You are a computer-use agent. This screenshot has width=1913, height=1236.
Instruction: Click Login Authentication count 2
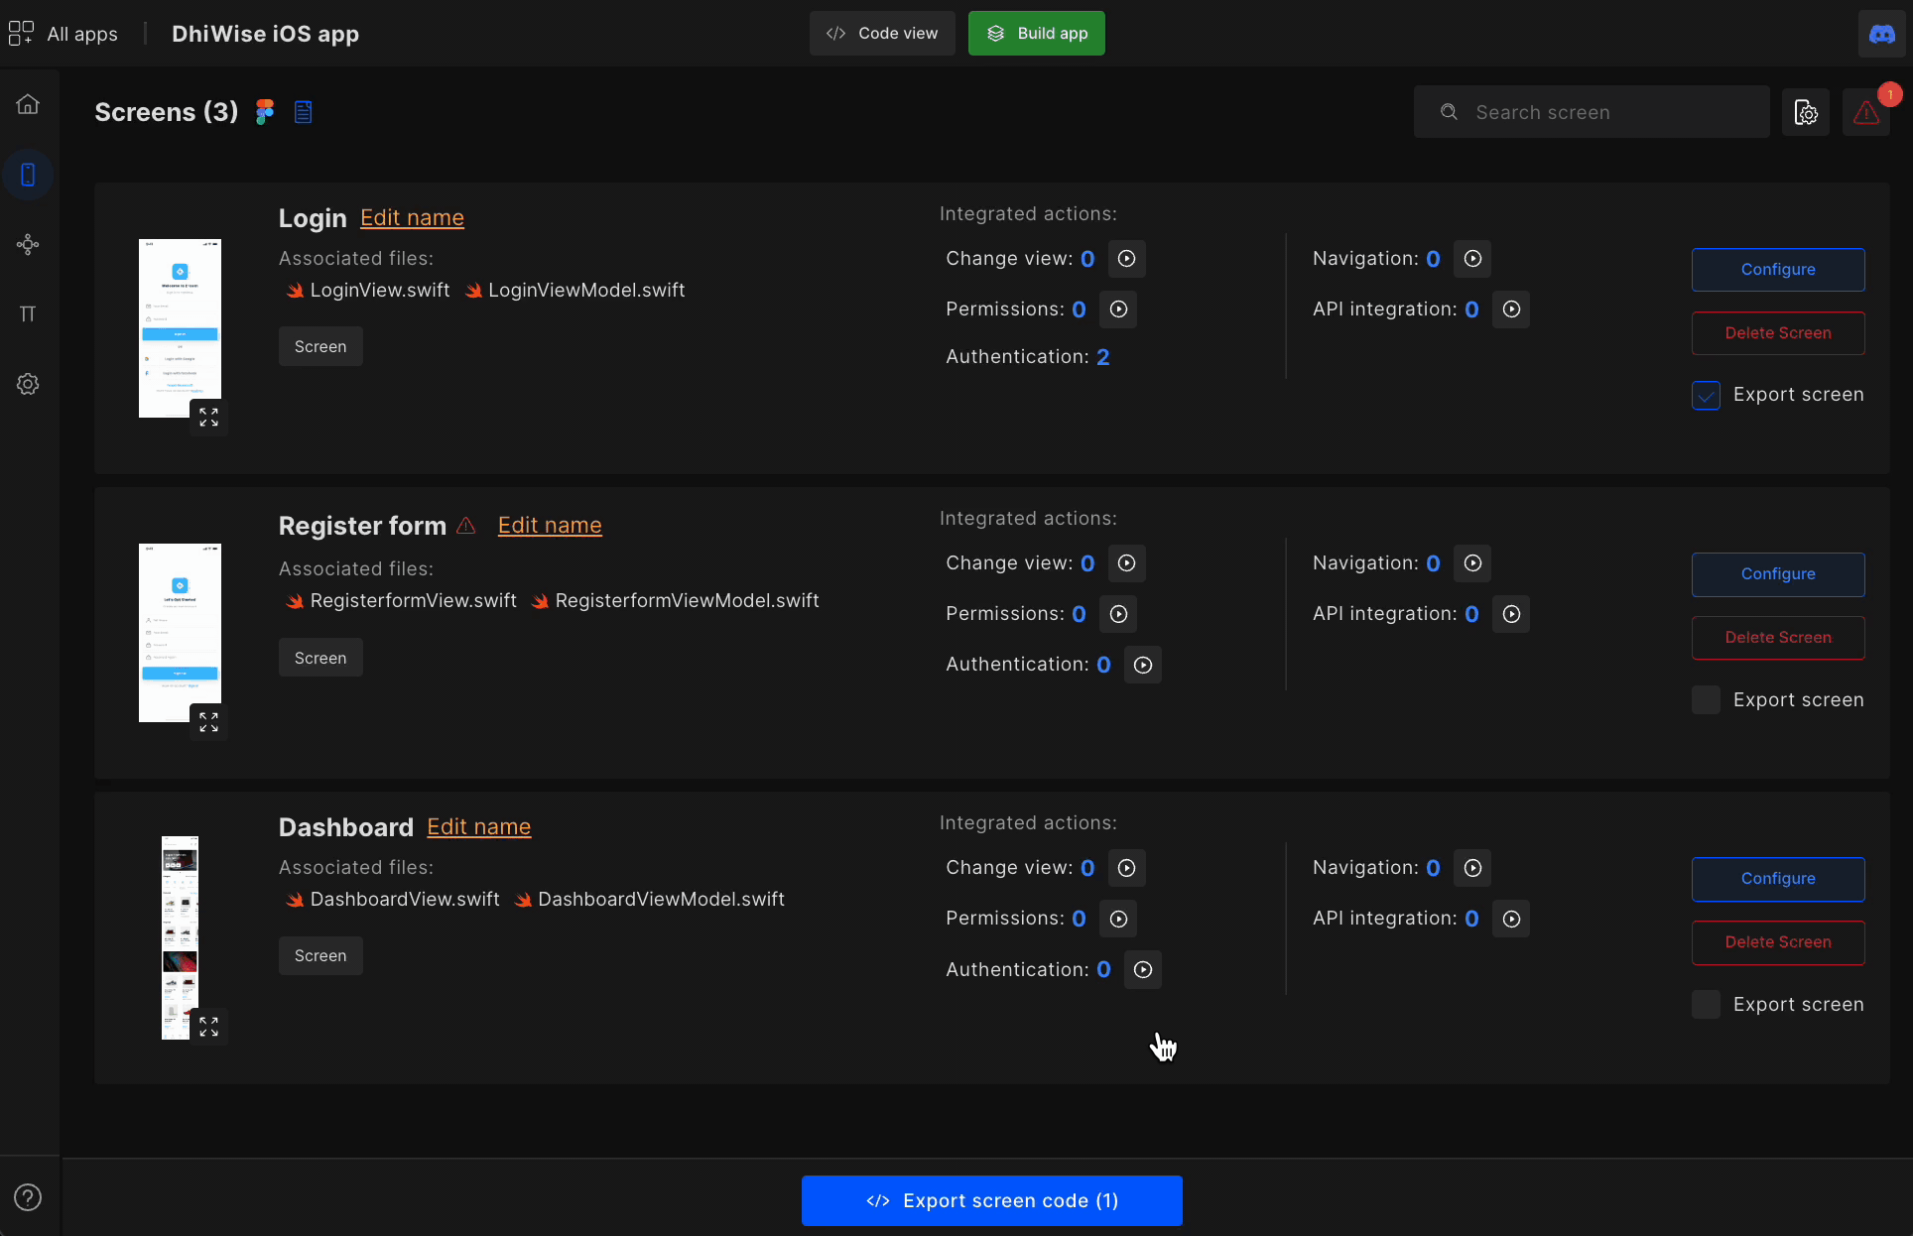pos(1102,357)
